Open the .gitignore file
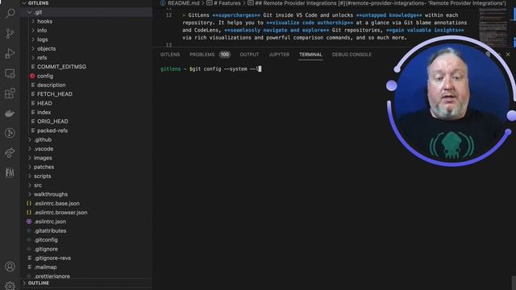 (46, 249)
